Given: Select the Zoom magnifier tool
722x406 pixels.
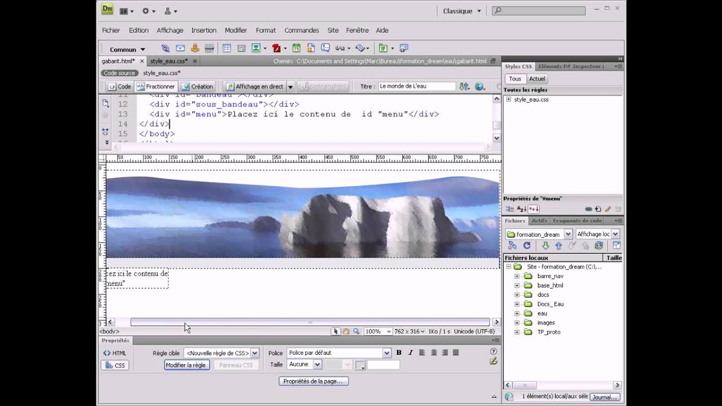Looking at the screenshot, I should click(x=356, y=332).
